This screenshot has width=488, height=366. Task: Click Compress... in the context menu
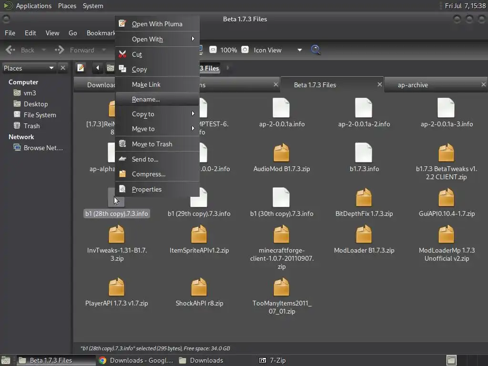tap(157, 174)
